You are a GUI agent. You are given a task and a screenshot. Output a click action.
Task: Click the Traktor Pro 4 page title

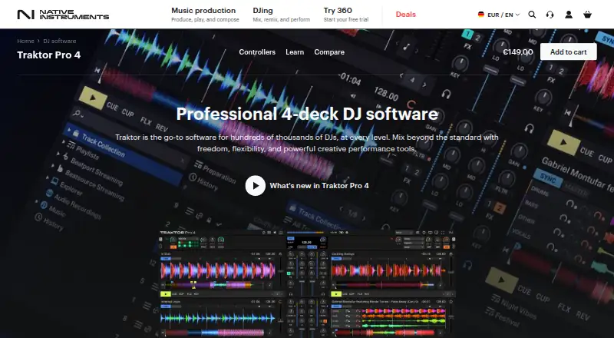49,55
